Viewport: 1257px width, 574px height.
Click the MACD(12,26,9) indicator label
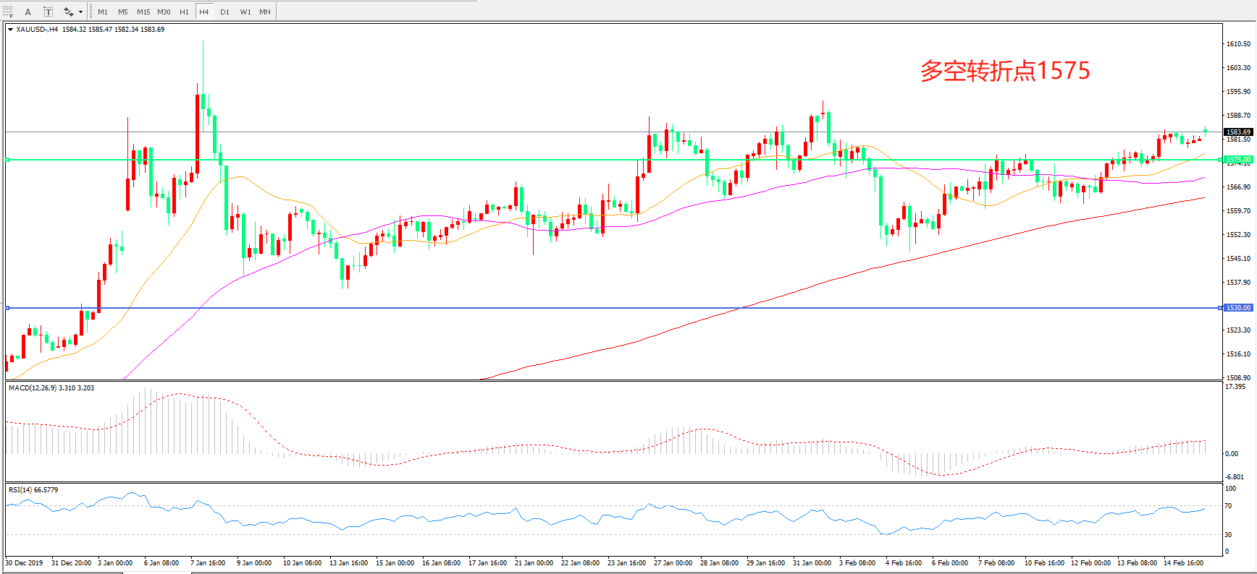(51, 388)
